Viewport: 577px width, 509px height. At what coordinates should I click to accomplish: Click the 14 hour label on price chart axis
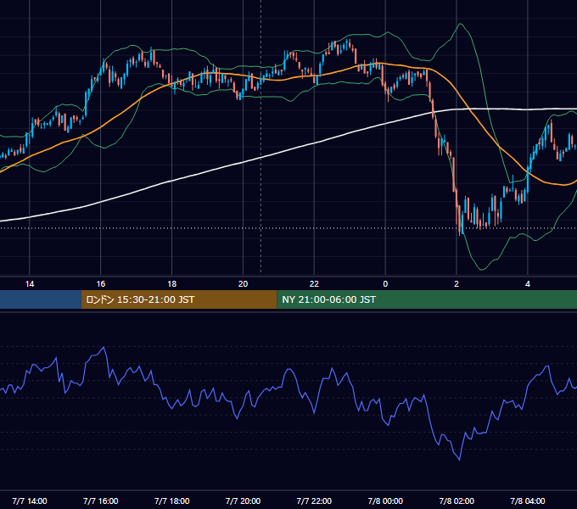pos(30,284)
